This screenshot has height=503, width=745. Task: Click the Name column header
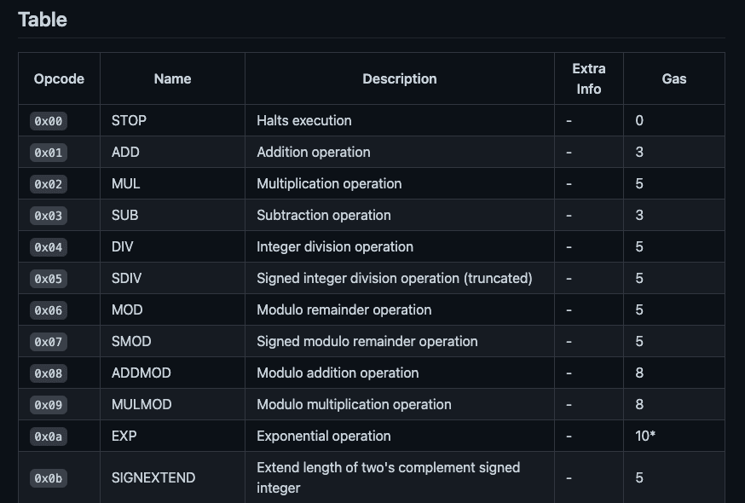[172, 78]
